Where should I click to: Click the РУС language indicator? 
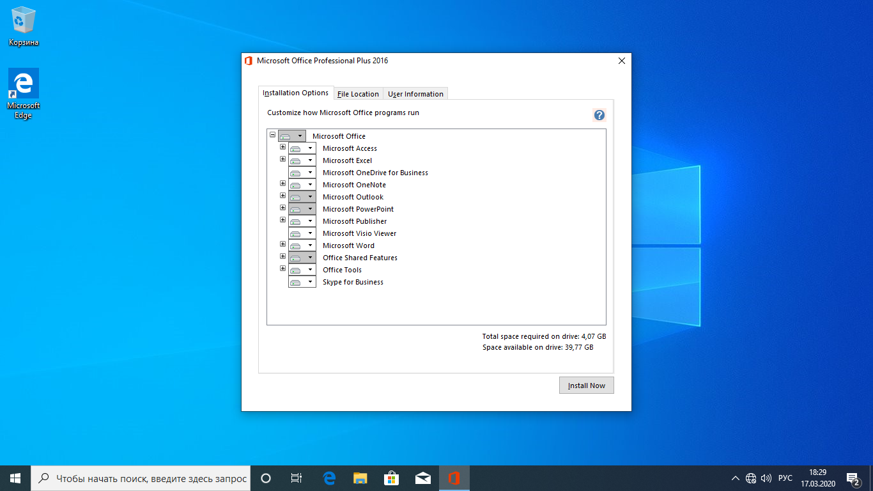[785, 478]
